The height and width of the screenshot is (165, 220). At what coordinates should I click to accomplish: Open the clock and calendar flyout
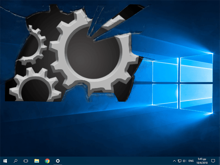202,161
